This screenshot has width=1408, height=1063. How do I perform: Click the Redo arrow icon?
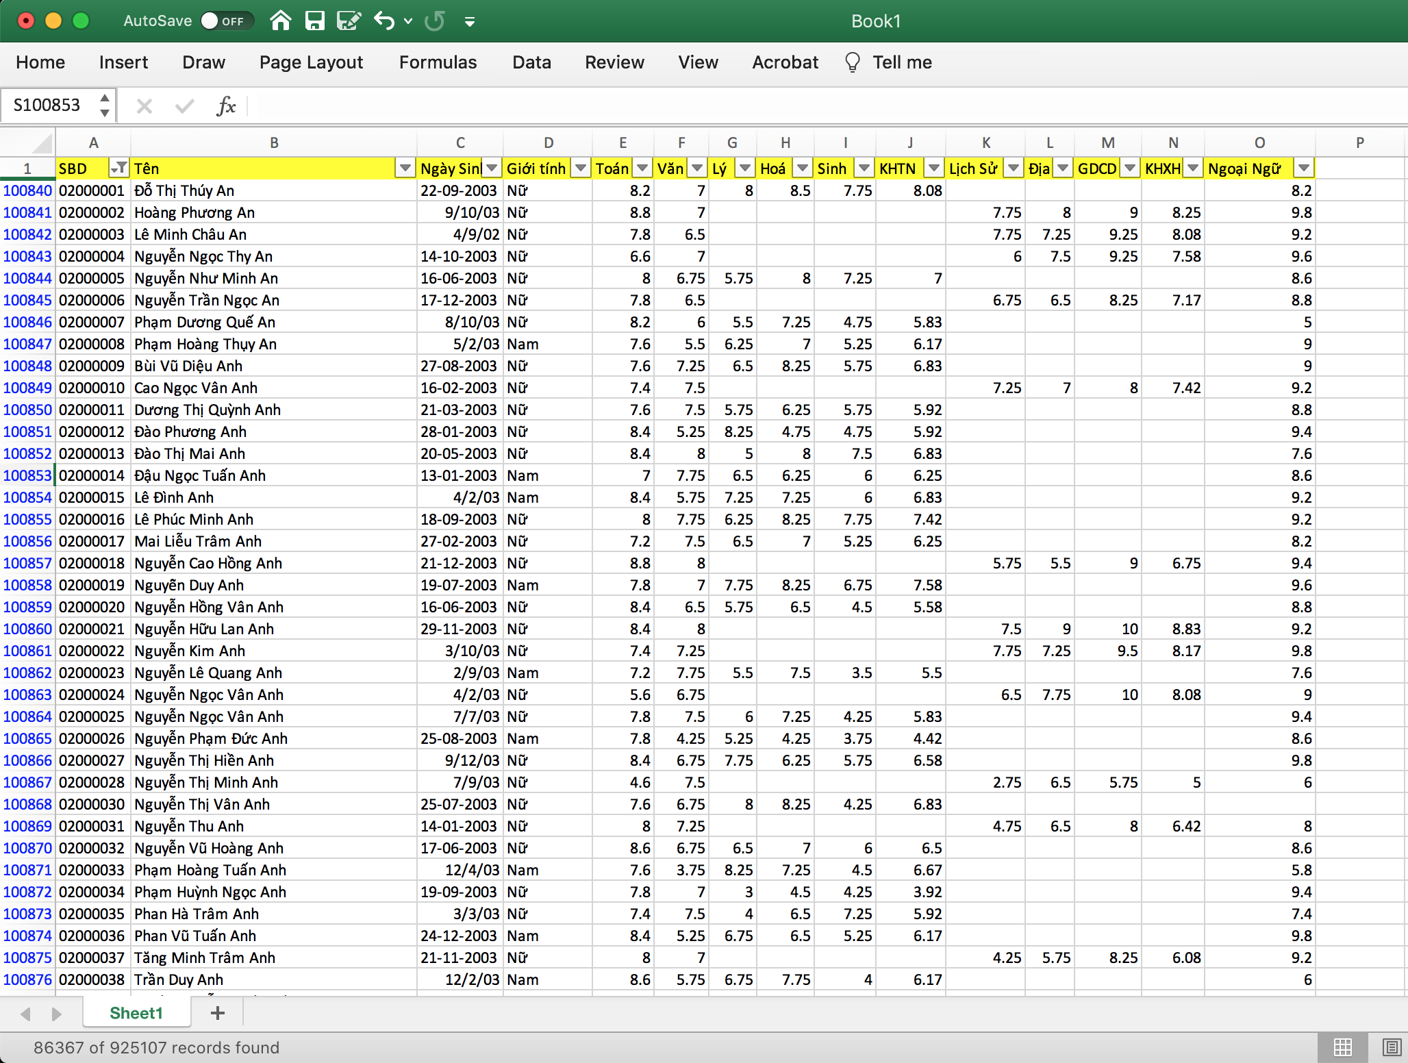434,21
